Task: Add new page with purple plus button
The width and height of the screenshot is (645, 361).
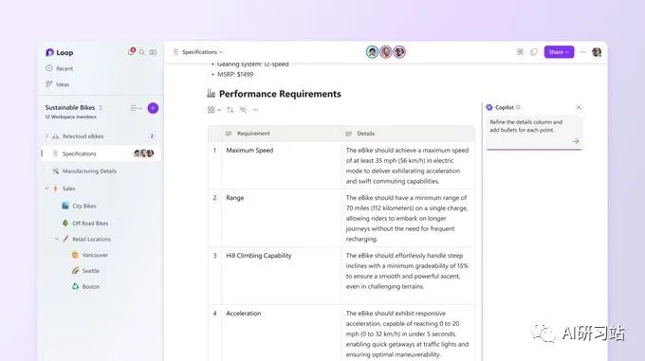Action: coord(153,108)
